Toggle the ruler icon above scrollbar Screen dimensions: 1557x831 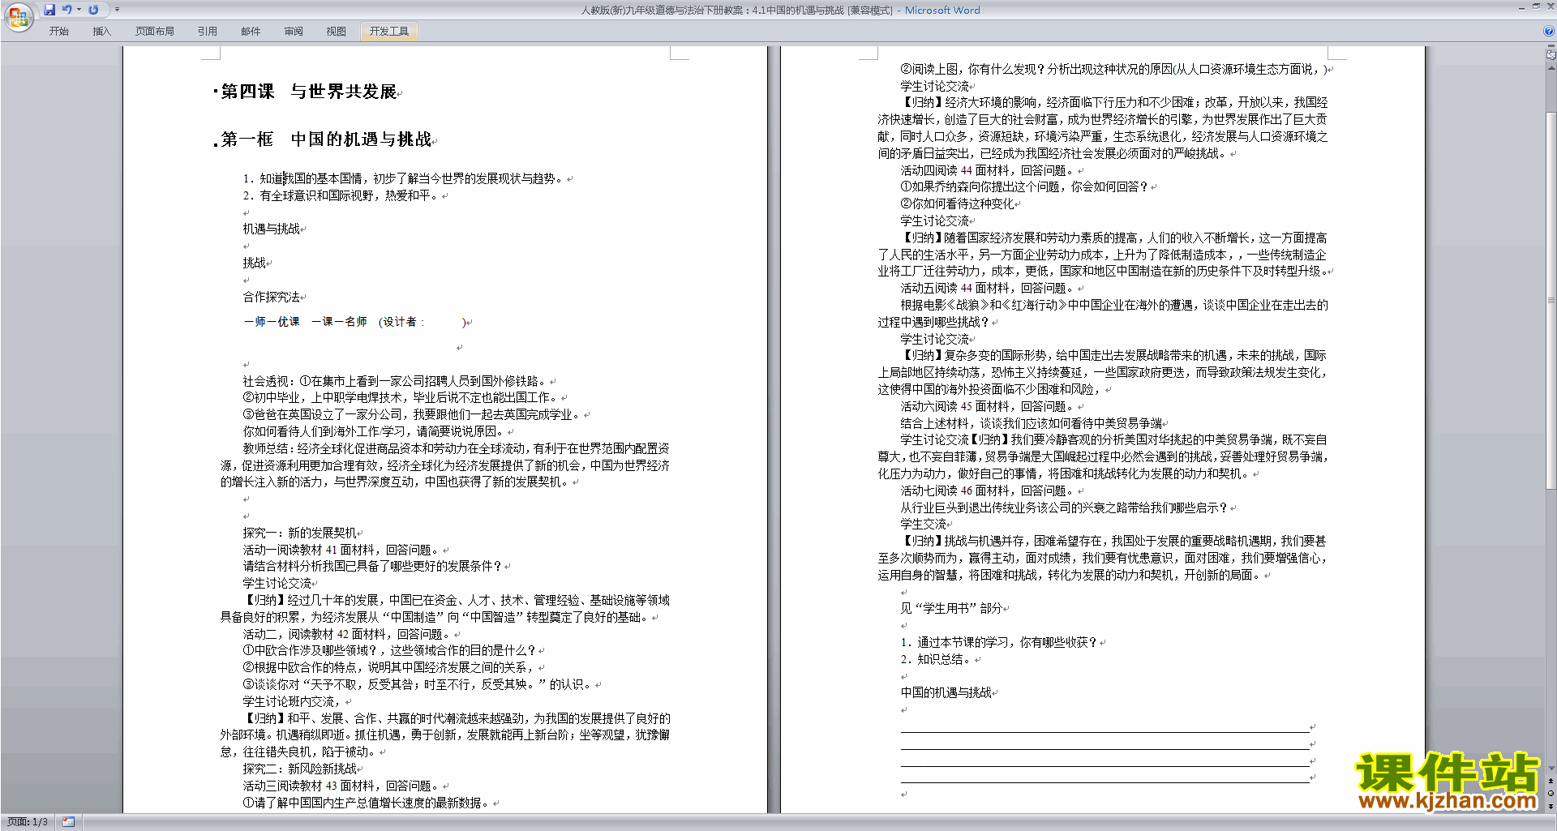click(1551, 56)
